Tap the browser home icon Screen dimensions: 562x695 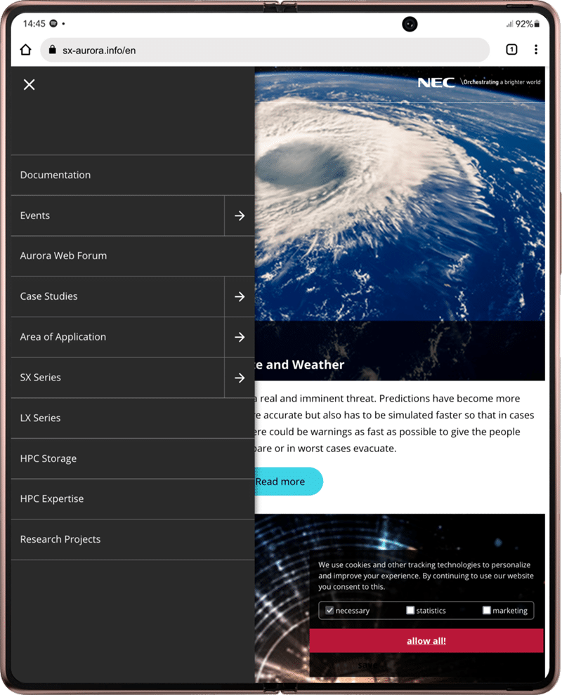[26, 50]
